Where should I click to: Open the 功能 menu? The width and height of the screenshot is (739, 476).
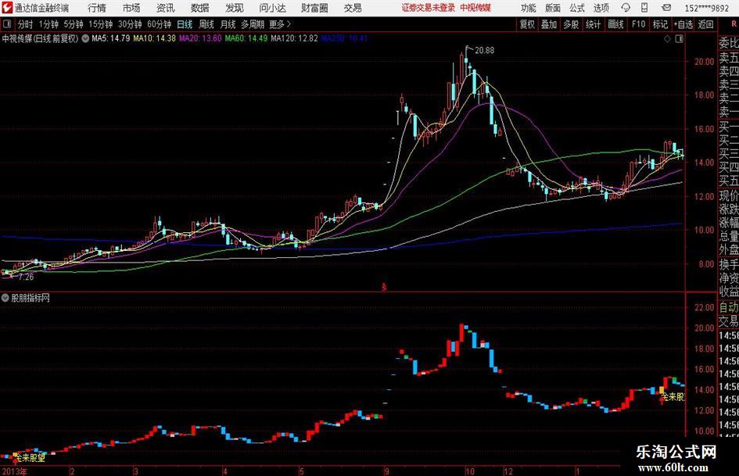pos(529,8)
